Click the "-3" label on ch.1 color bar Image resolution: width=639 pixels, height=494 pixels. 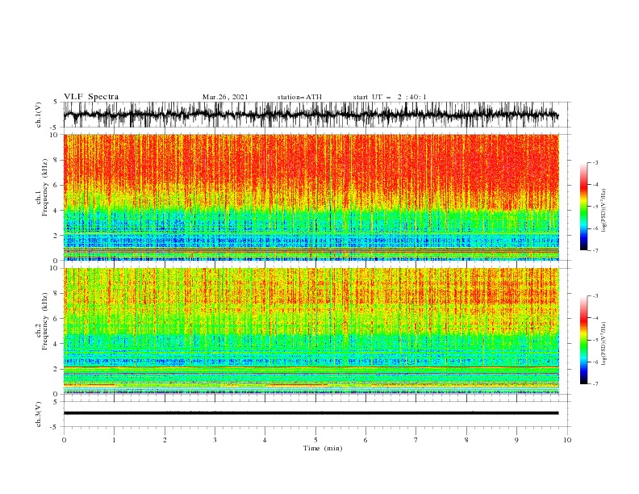(595, 162)
